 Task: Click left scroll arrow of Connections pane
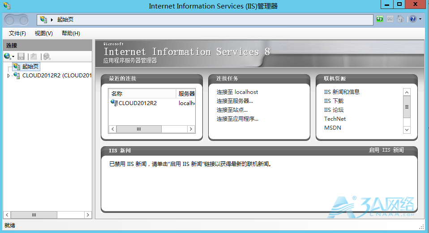pos(7,215)
